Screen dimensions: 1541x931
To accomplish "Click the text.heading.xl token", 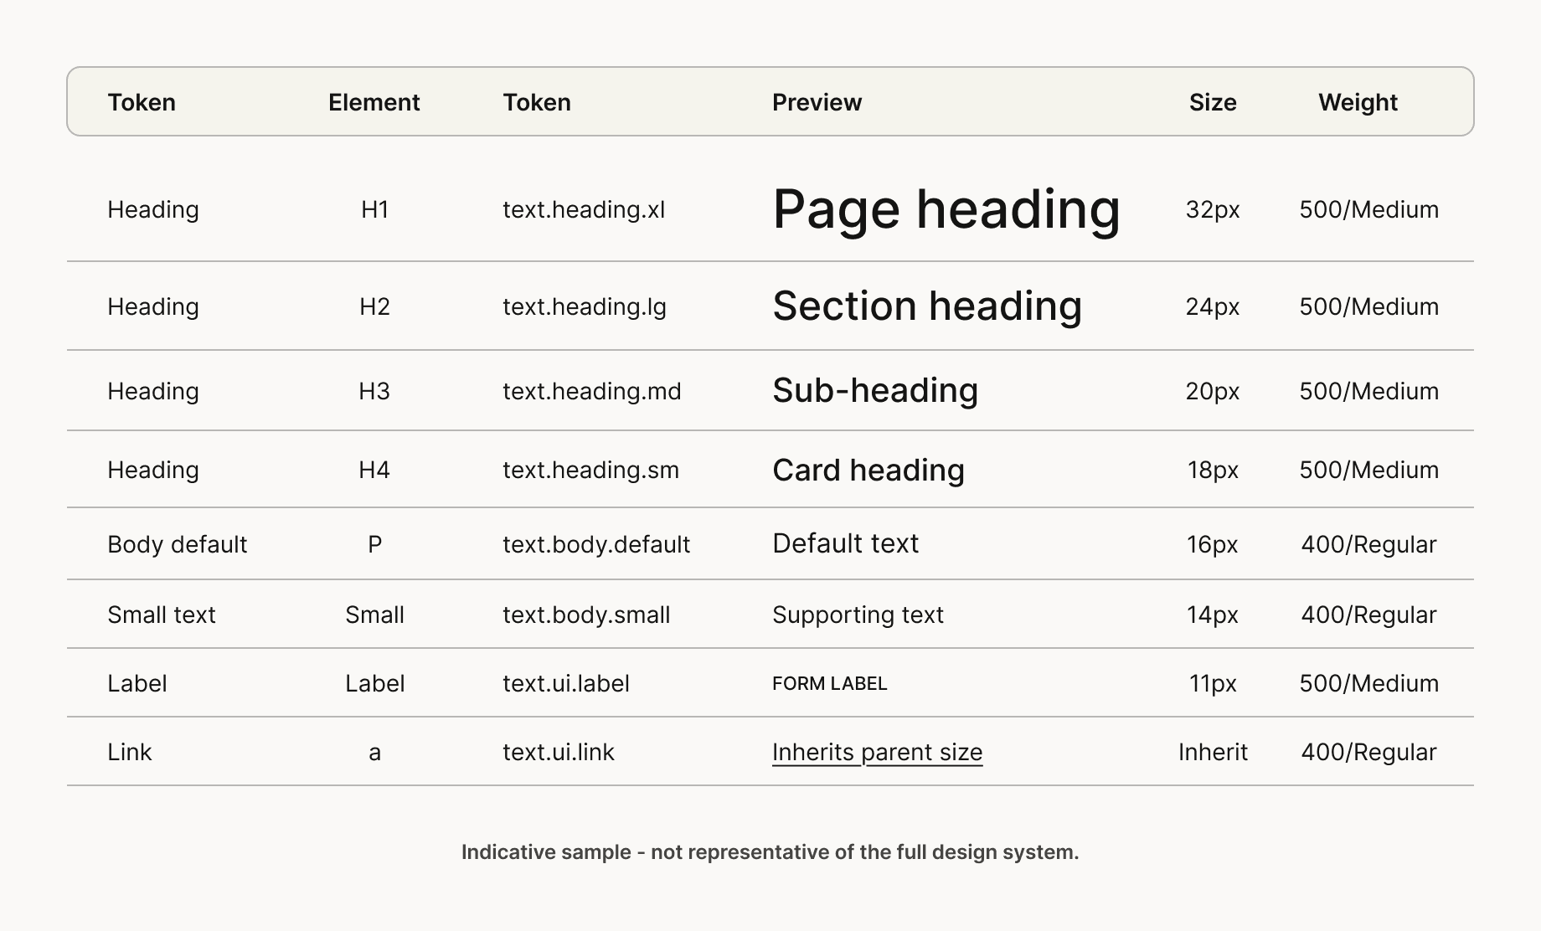I will click(584, 209).
